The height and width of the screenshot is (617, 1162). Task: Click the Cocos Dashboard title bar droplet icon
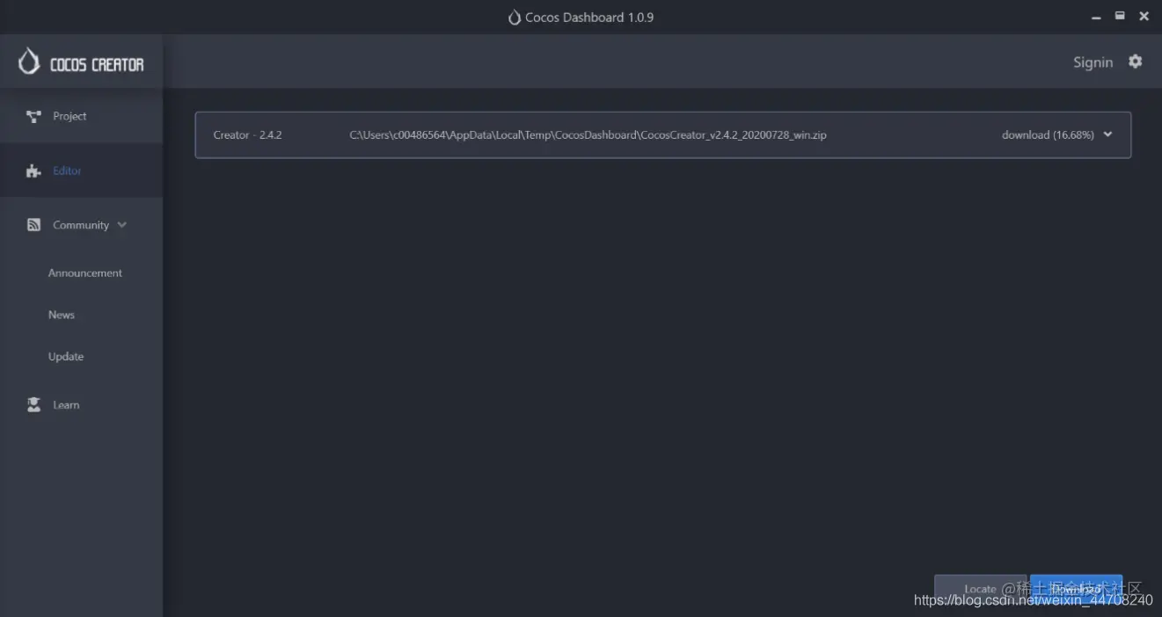pos(515,17)
